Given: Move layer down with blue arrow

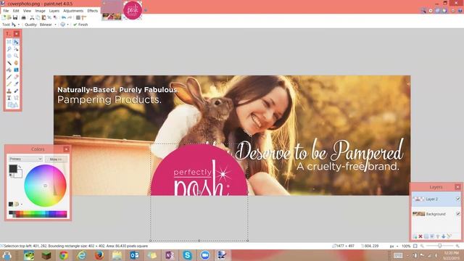Looking at the screenshot, I should (444, 236).
